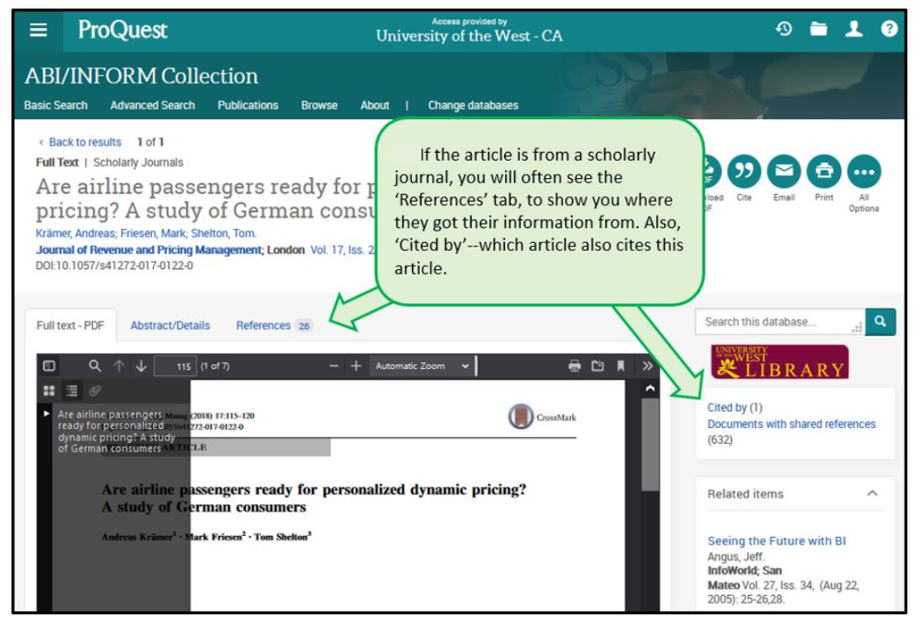
Task: Collapse the Related items section
Action: (x=873, y=493)
